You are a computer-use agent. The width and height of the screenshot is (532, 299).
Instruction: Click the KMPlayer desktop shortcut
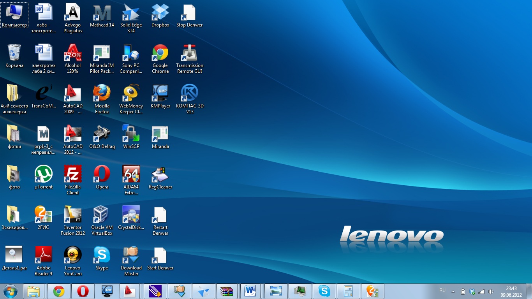pyautogui.click(x=160, y=97)
